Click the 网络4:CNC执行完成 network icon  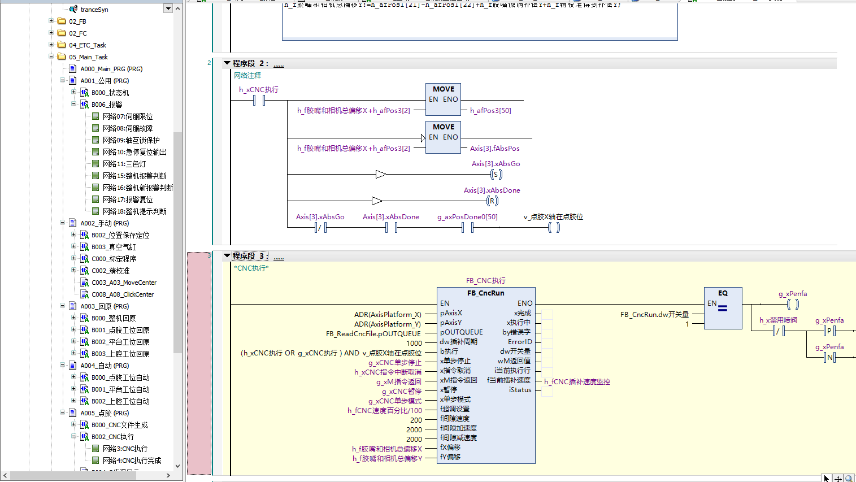point(95,460)
